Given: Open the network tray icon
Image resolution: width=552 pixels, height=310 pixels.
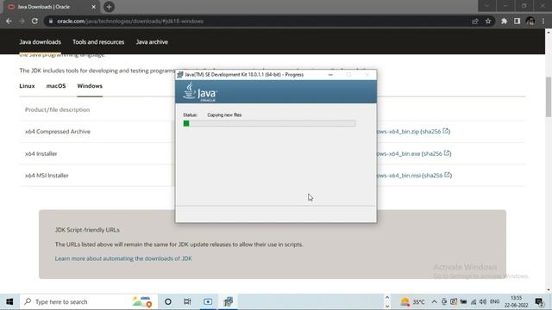Looking at the screenshot, I should [474, 301].
